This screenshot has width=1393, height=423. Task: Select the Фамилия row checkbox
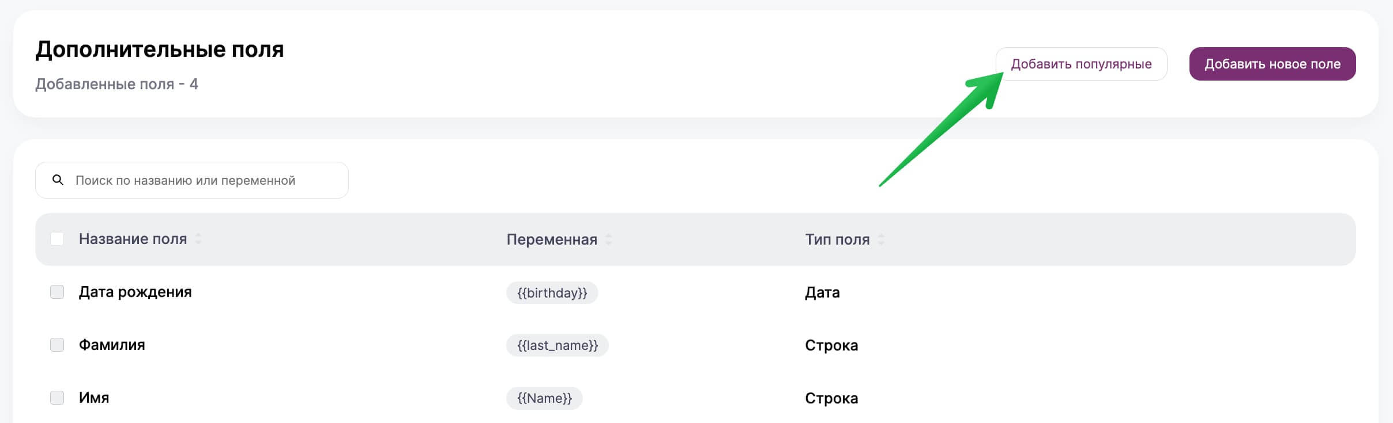point(57,345)
